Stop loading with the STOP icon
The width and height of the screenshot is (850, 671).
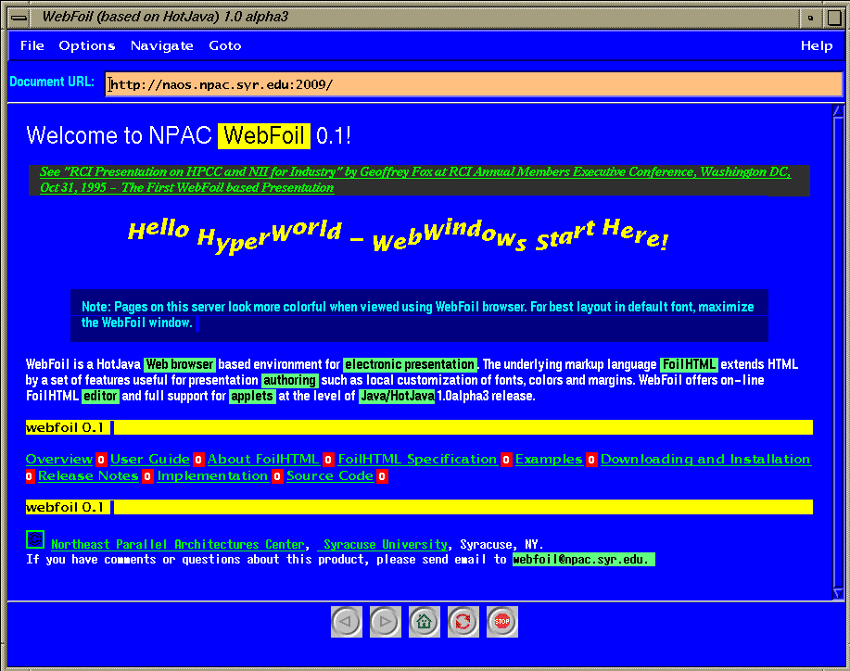(x=502, y=621)
